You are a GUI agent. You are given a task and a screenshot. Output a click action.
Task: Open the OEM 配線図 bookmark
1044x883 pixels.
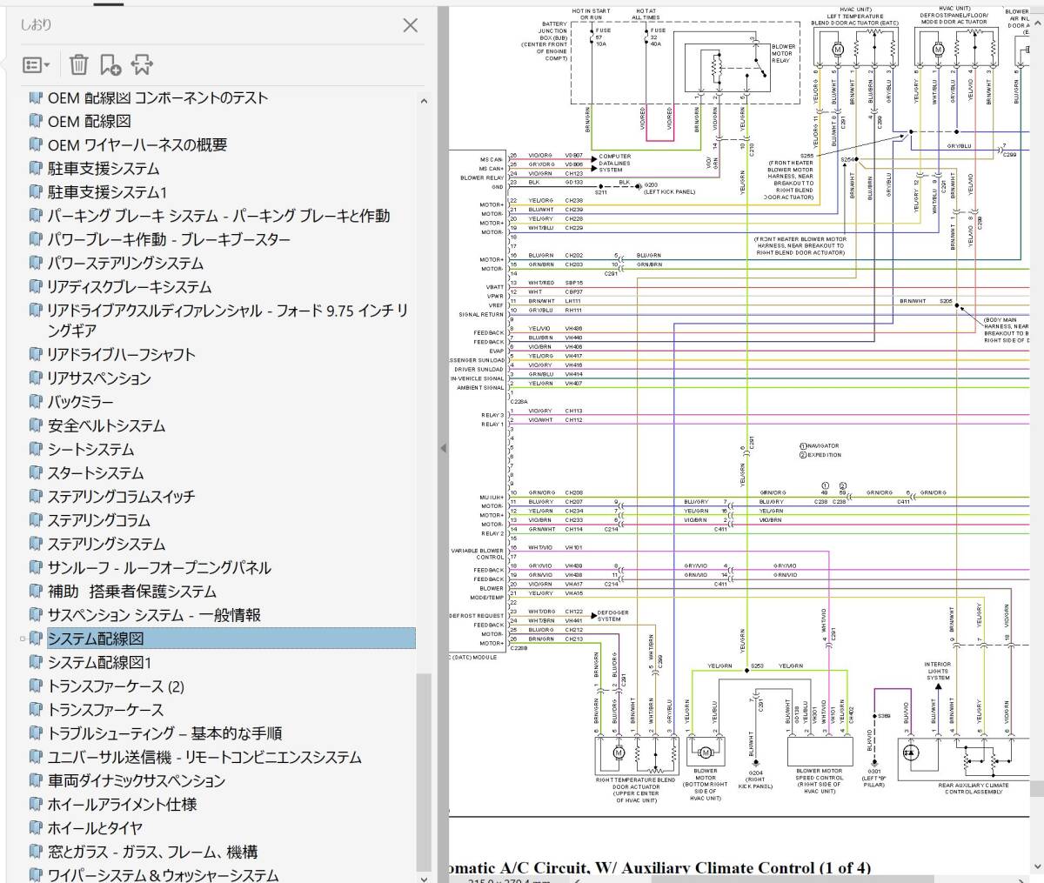point(90,121)
